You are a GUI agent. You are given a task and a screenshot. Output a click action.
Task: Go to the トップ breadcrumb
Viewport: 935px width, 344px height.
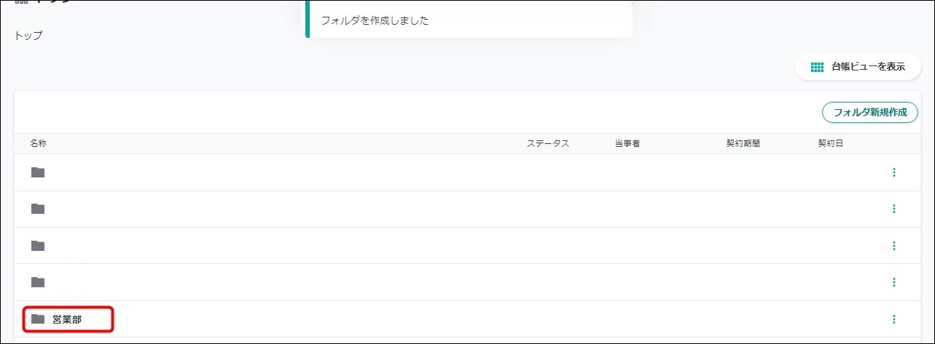click(x=28, y=35)
